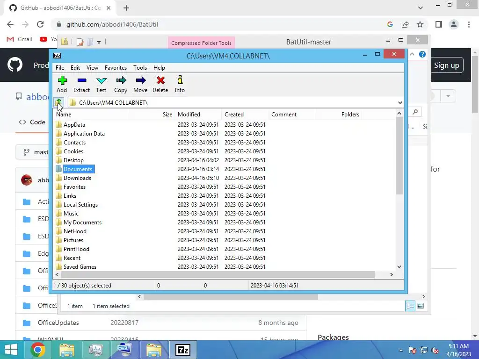The height and width of the screenshot is (359, 479).
Task: Switch the Explorer window to details view
Action: tap(410, 306)
